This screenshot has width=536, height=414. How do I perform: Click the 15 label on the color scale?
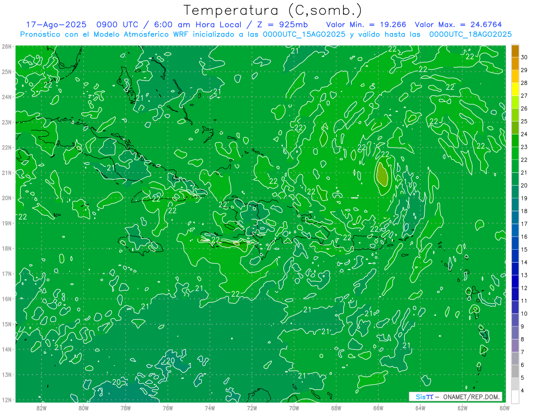pos(524,249)
